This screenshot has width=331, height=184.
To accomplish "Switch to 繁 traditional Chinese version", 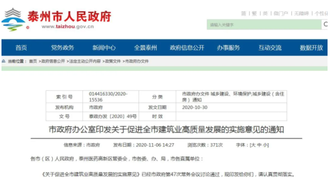I will click(x=255, y=13).
